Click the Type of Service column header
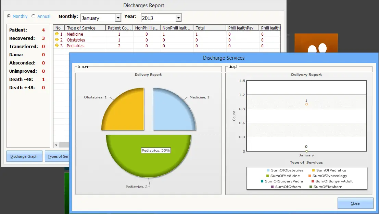Screen dimensions: 379x214 pos(85,28)
